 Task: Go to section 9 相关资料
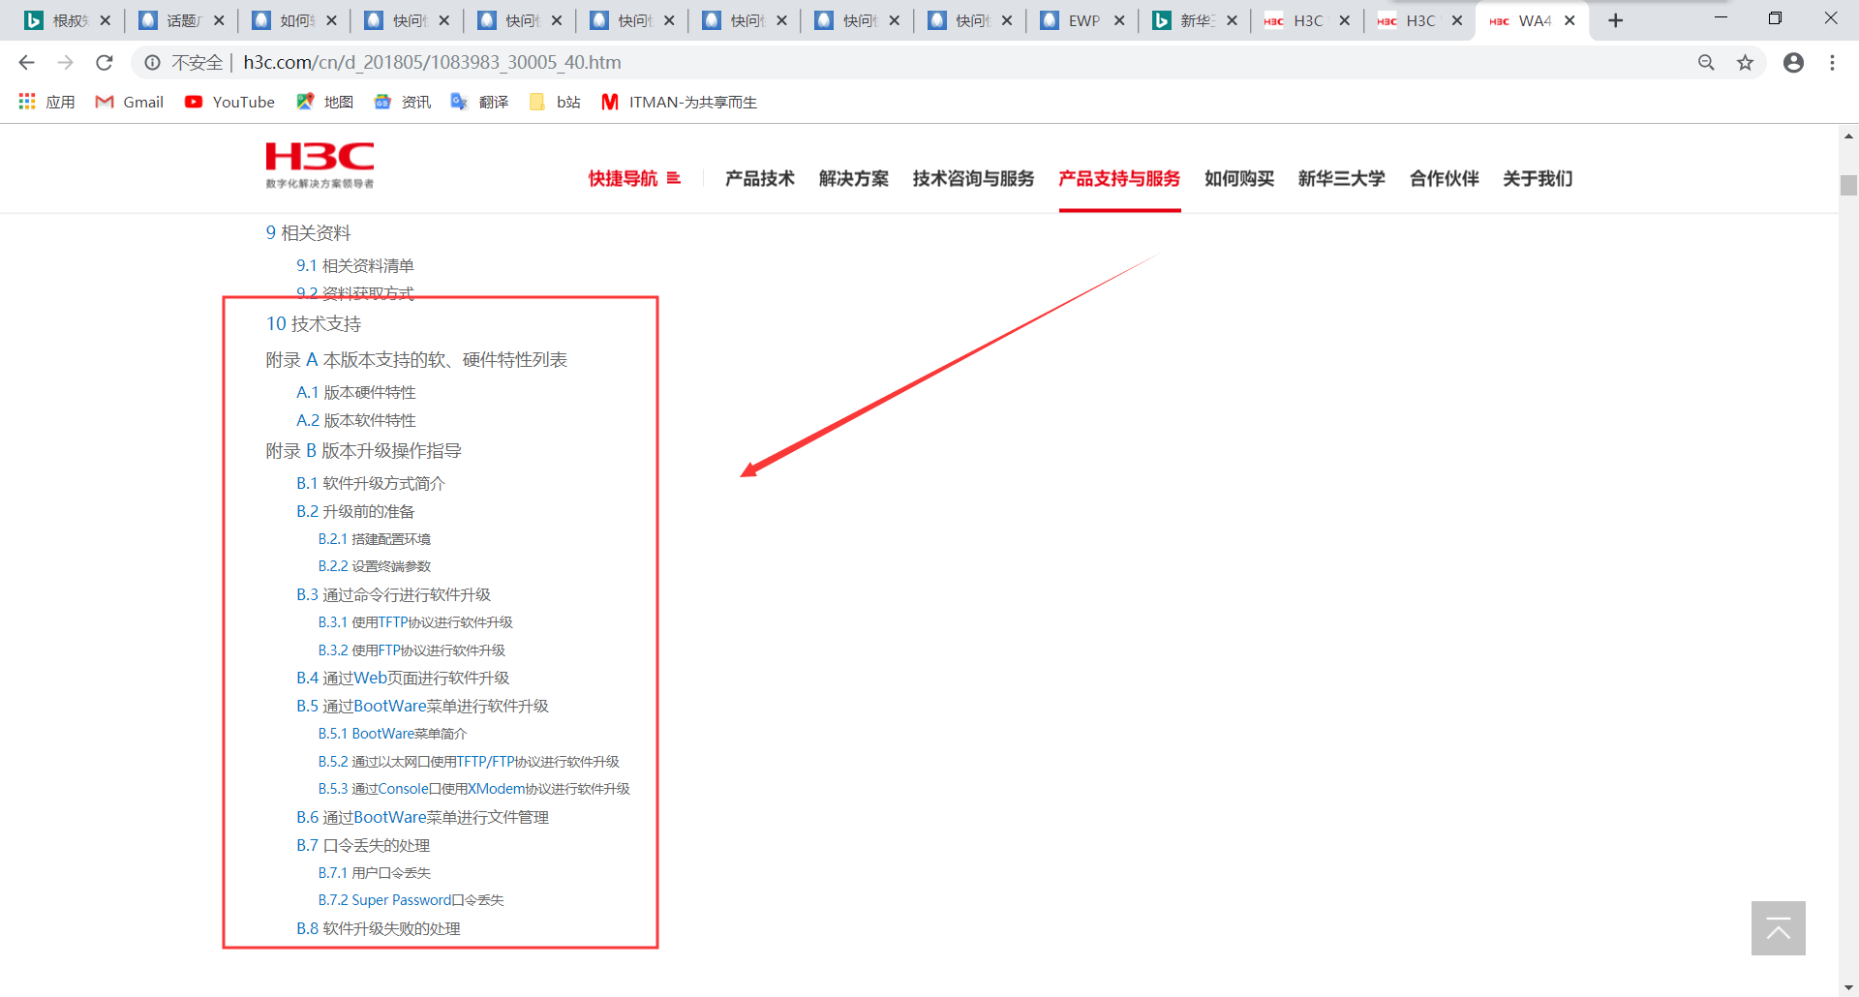pos(308,233)
